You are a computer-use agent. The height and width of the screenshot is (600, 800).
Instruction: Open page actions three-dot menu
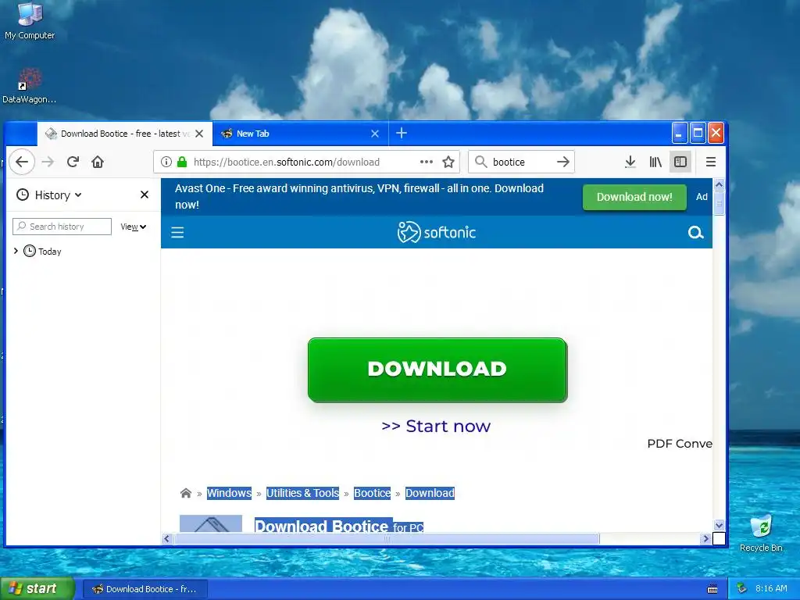pyautogui.click(x=426, y=162)
